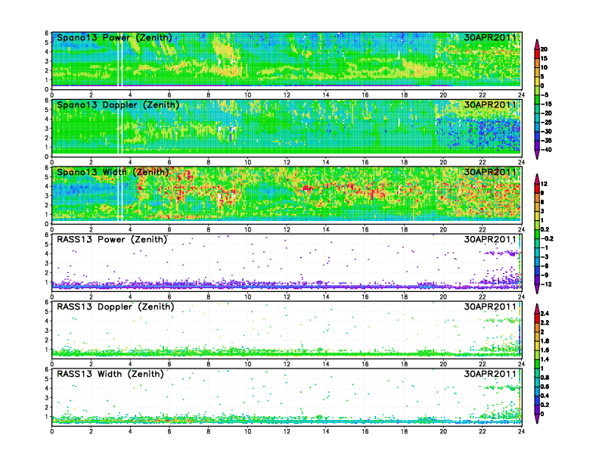Click the "0.8" label on the lowest colorbar
Image resolution: width=599 pixels, height=463 pixels.
coord(545,378)
